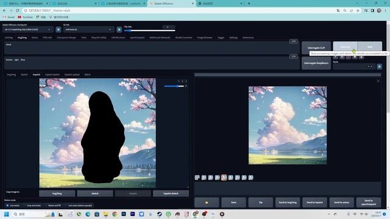This screenshot has width=390, height=219.
Task: Select the Inpaint sketch sub-tab
Action: (x=52, y=74)
